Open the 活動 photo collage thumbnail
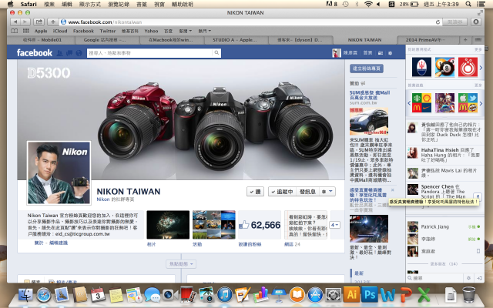 point(214,225)
